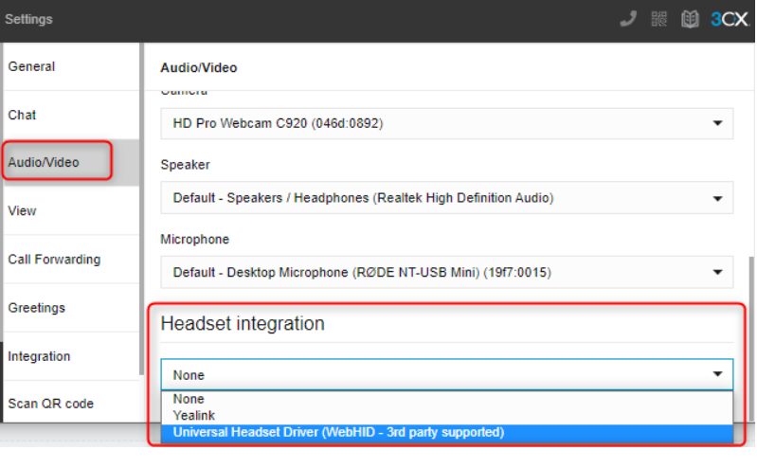
Task: Choose None option in headset list
Action: tap(446, 399)
